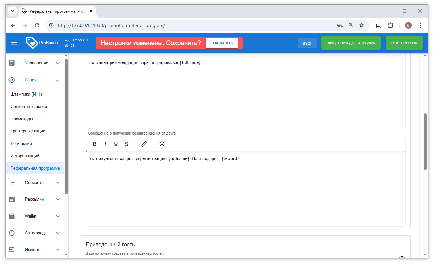Viewport: 435px width, 268px height.
Task: Toggle italic text formatting
Action: (105, 144)
